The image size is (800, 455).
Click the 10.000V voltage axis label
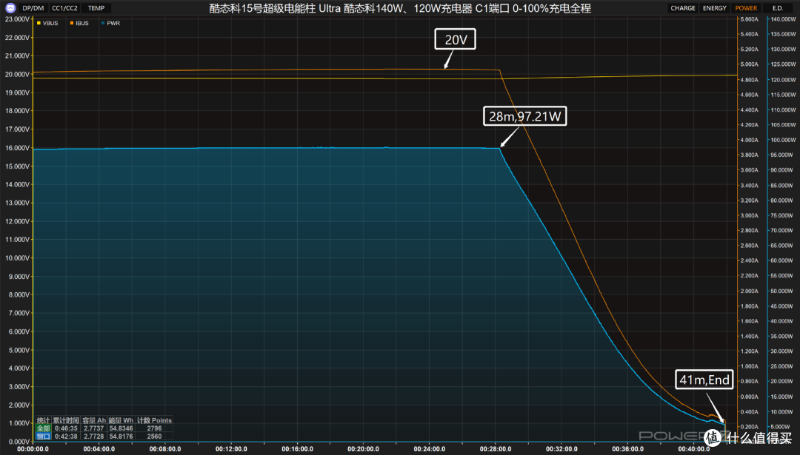[x=17, y=257]
